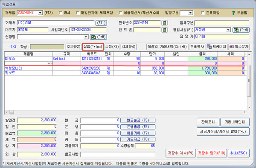This screenshot has width=256, height=168.
Task: Toggle the 전표마감 checkbox
Action: [203, 13]
